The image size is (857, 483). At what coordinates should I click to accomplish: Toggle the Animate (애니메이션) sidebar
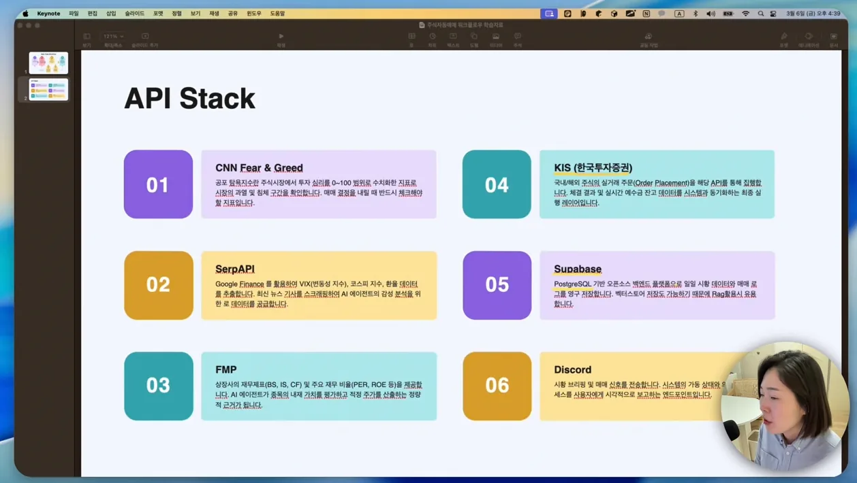coord(809,39)
